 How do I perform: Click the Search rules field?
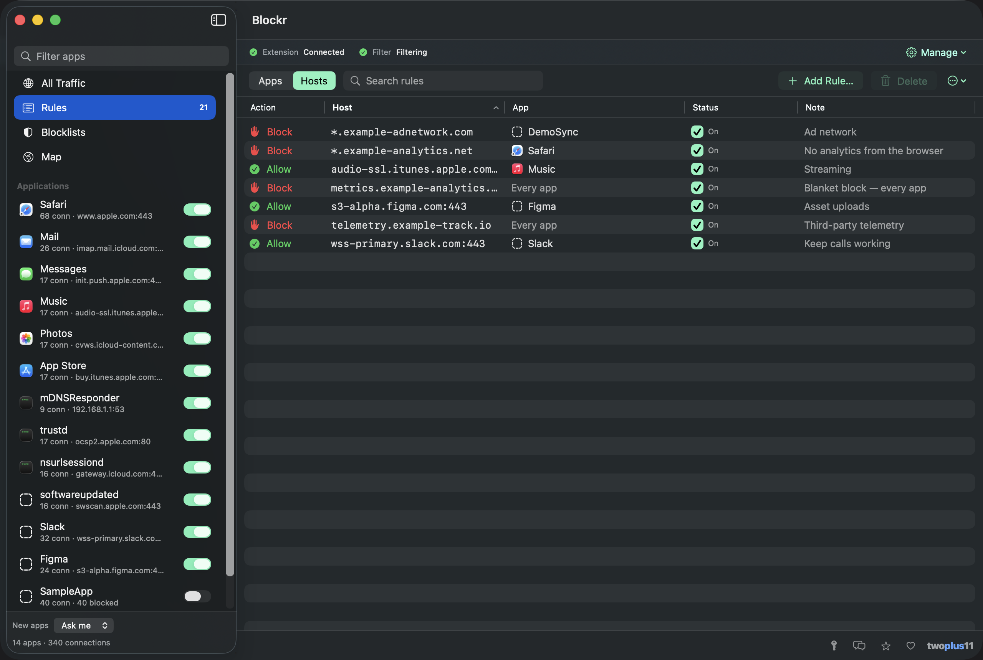(x=443, y=81)
